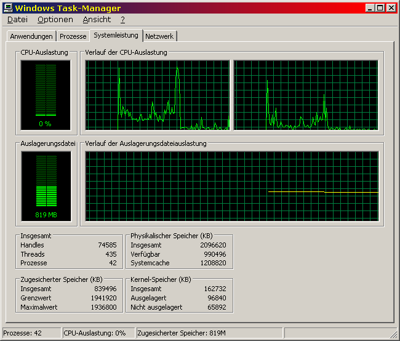Click the Verfügbar value 990496
The width and height of the screenshot is (400, 341).
(x=215, y=254)
